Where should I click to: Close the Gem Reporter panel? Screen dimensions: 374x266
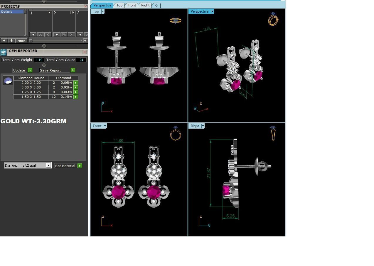click(x=85, y=52)
